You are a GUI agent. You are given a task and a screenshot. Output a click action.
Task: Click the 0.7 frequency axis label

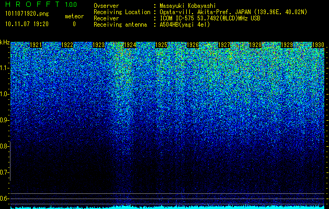(4, 172)
